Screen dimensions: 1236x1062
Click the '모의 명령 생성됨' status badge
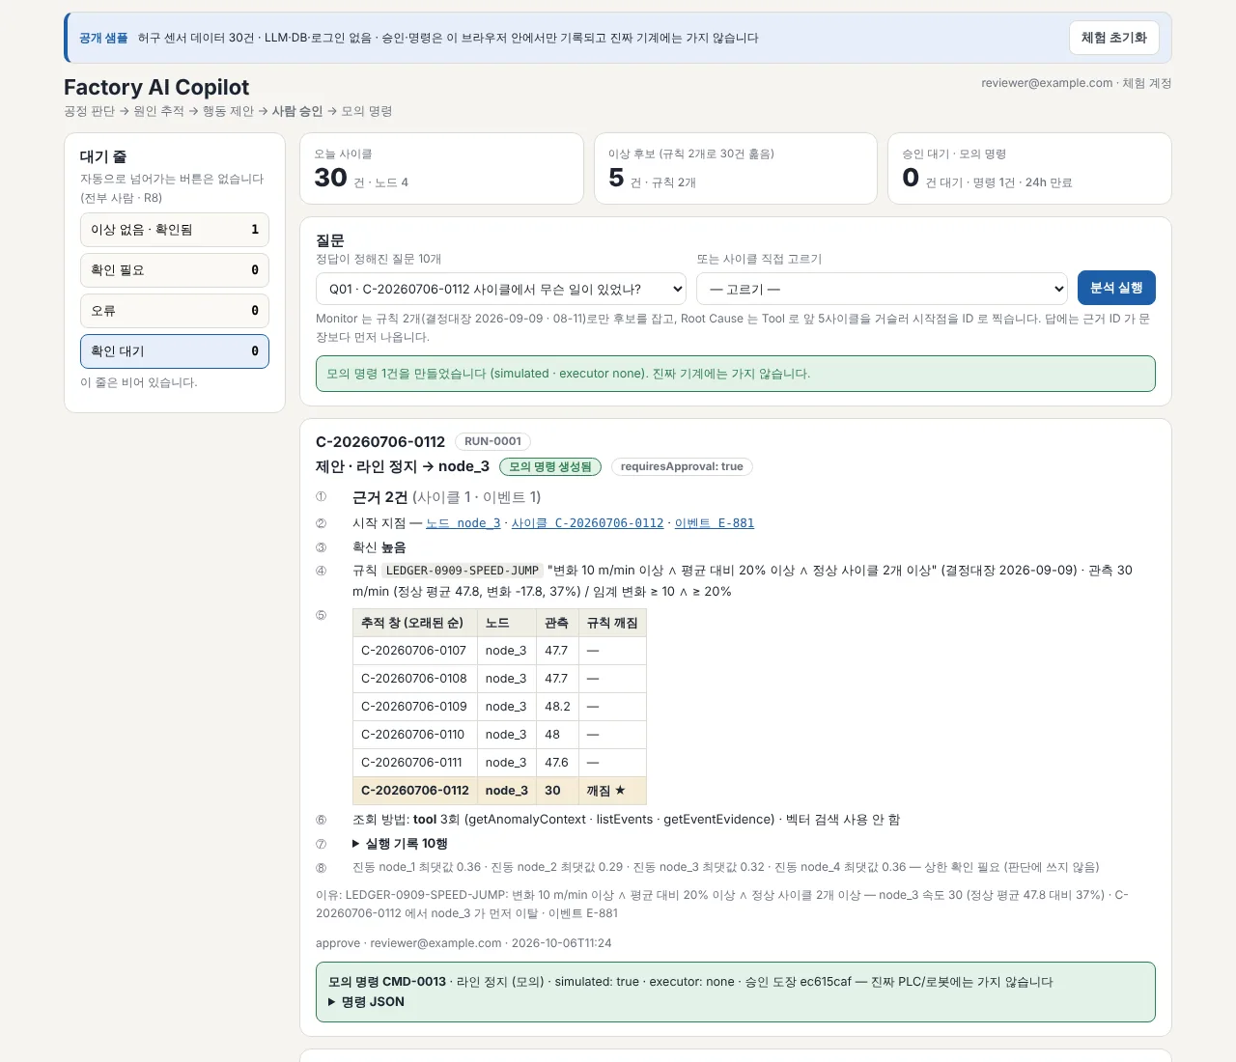(x=550, y=467)
